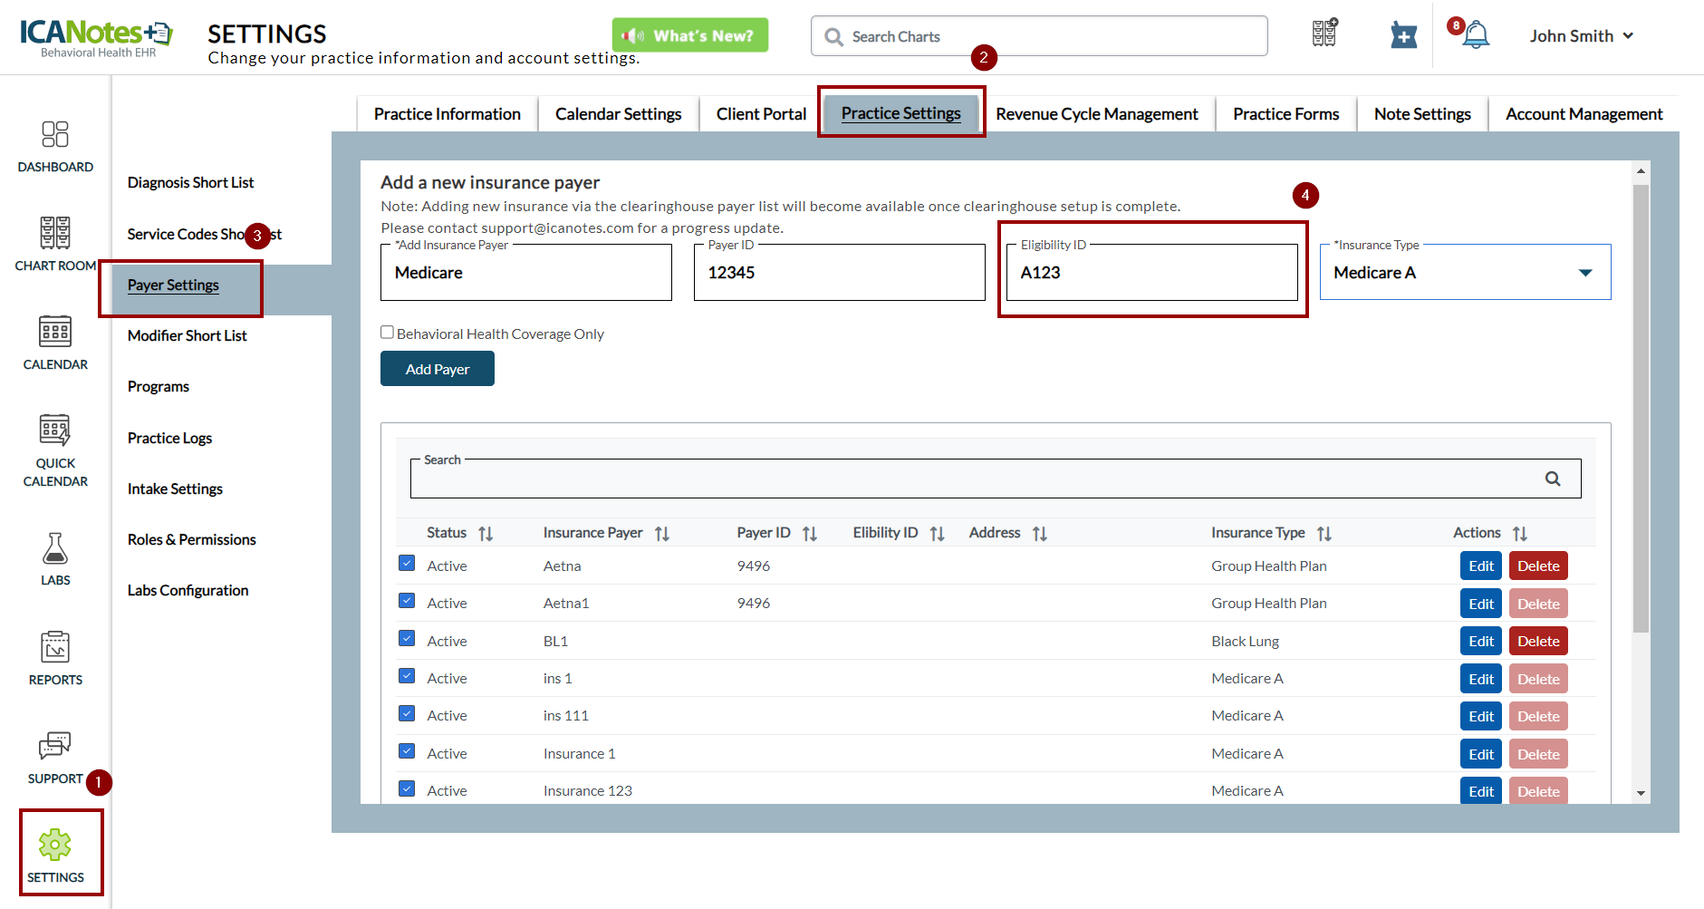Enable Behavioral Health Coverage Only checkbox

[x=388, y=333]
